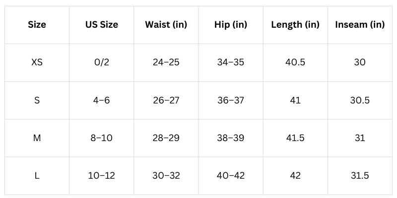Select the 30.5 inseam cell

point(360,100)
